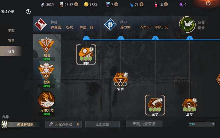
Task: Click the 天赋批量装备 button
Action: [144, 124]
